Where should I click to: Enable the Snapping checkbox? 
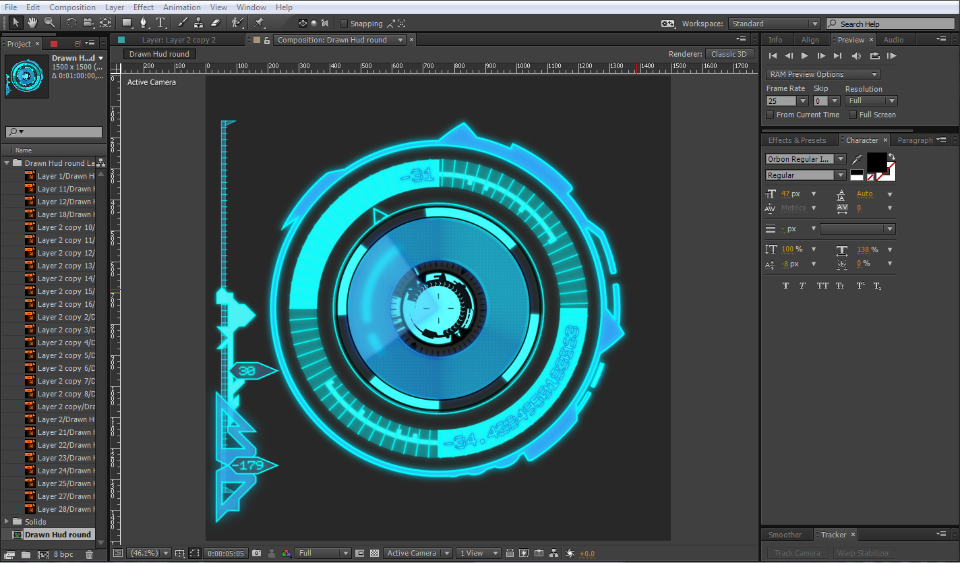344,24
